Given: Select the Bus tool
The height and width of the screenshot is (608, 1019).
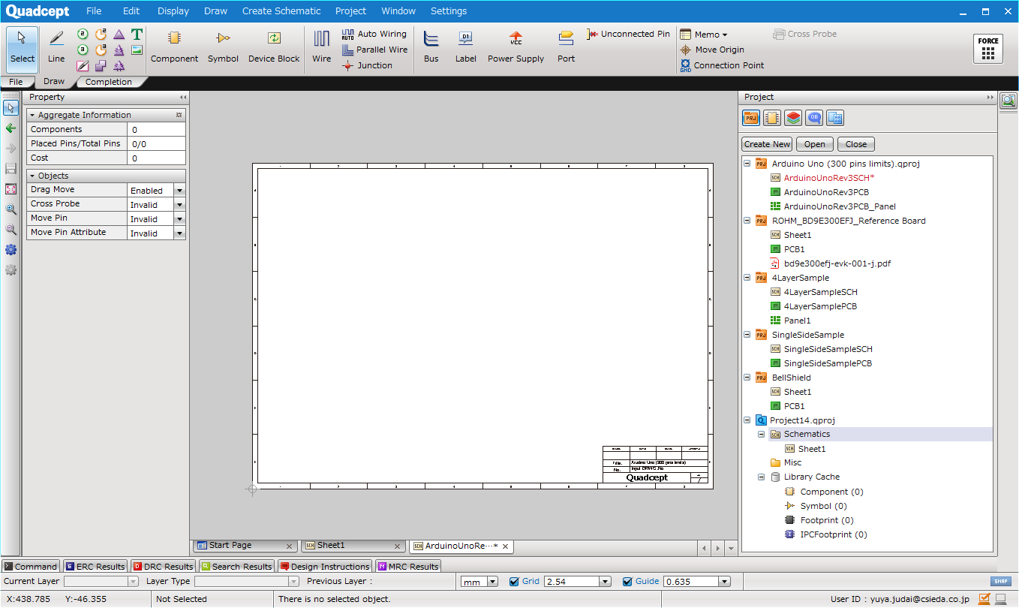Looking at the screenshot, I should pyautogui.click(x=431, y=47).
